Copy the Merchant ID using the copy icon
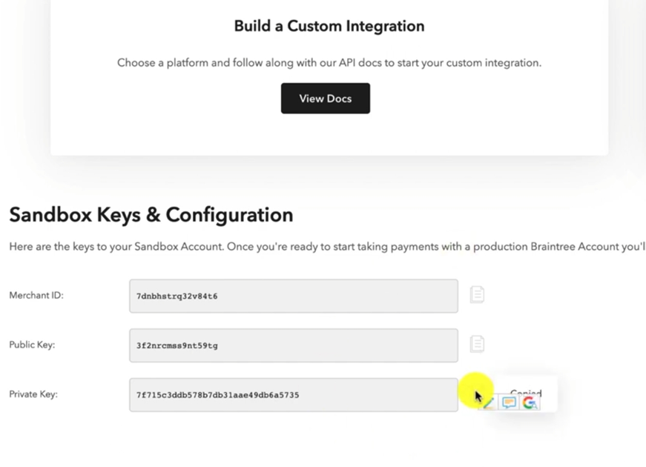Viewport: 646px width, 467px height. tap(477, 294)
